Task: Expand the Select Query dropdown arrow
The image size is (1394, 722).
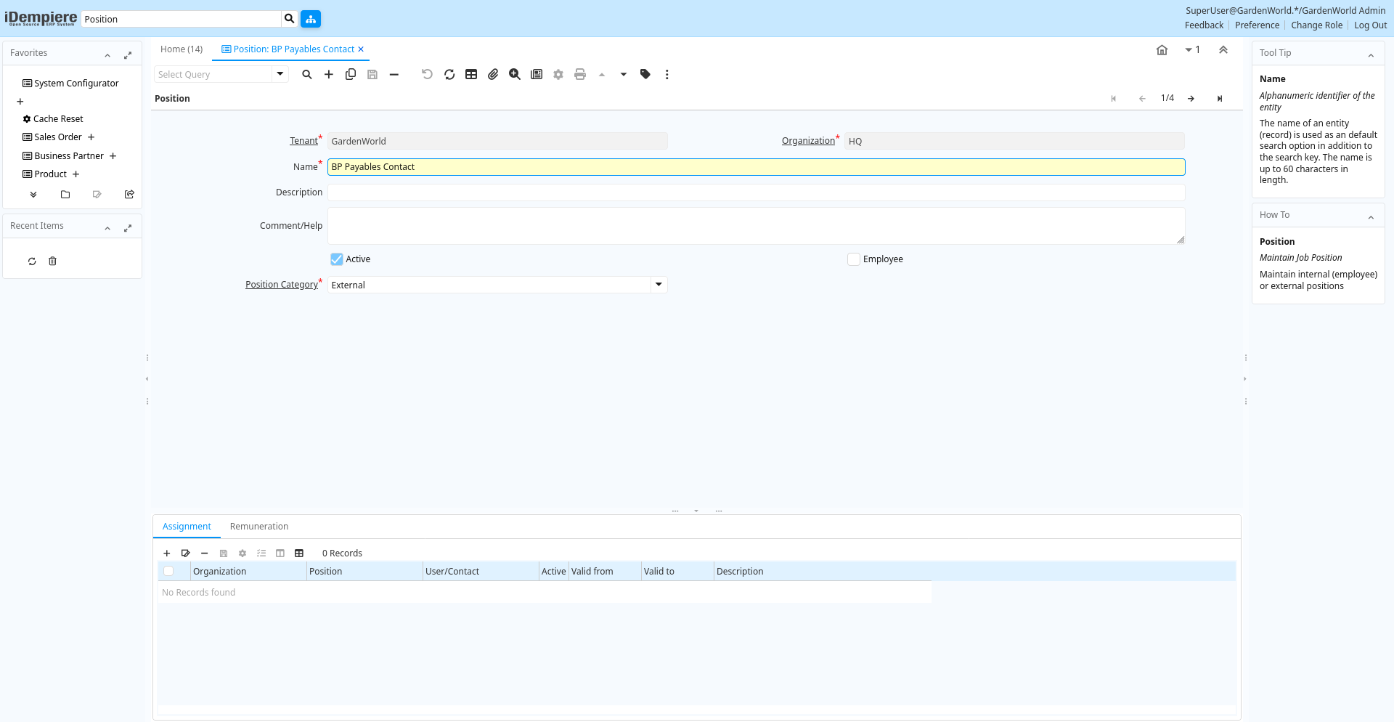Action: [x=280, y=74]
